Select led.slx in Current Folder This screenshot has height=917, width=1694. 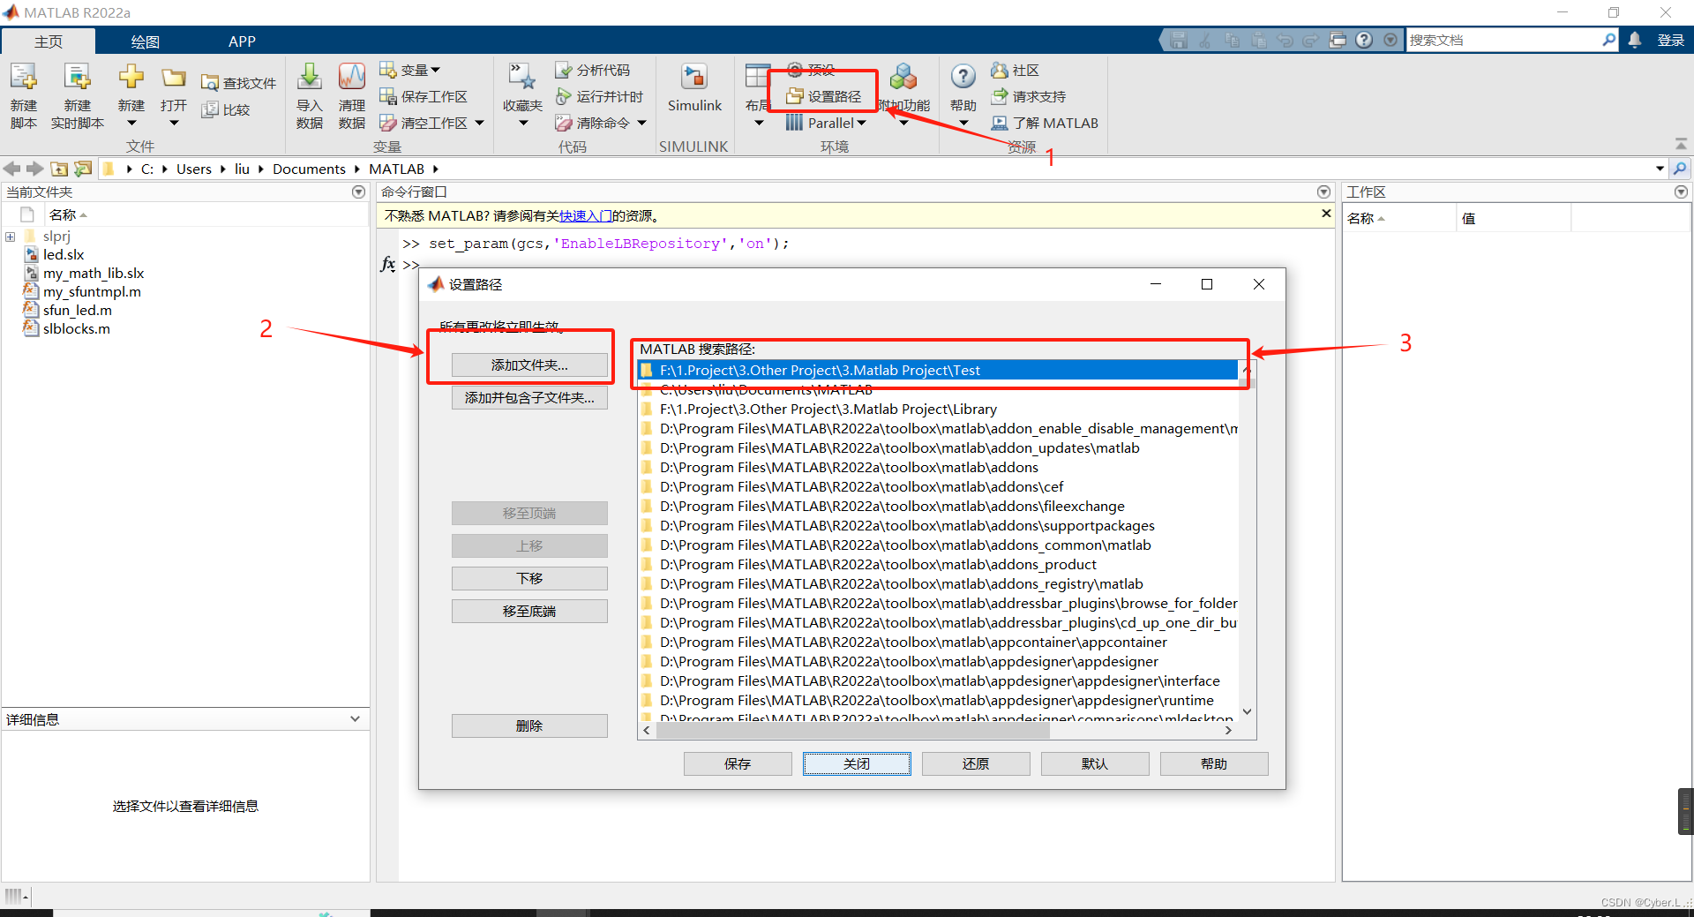[x=64, y=255]
